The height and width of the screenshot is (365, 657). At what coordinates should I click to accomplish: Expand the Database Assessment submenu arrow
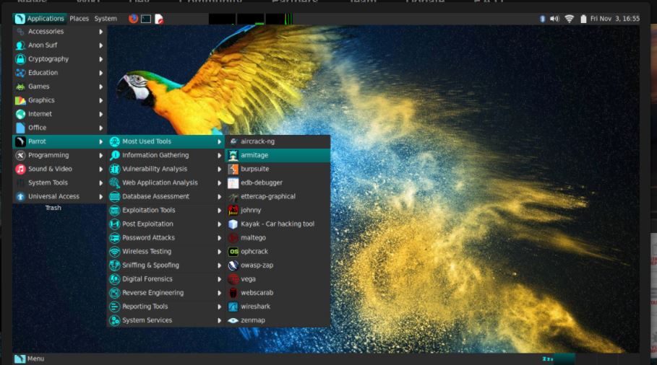(219, 196)
